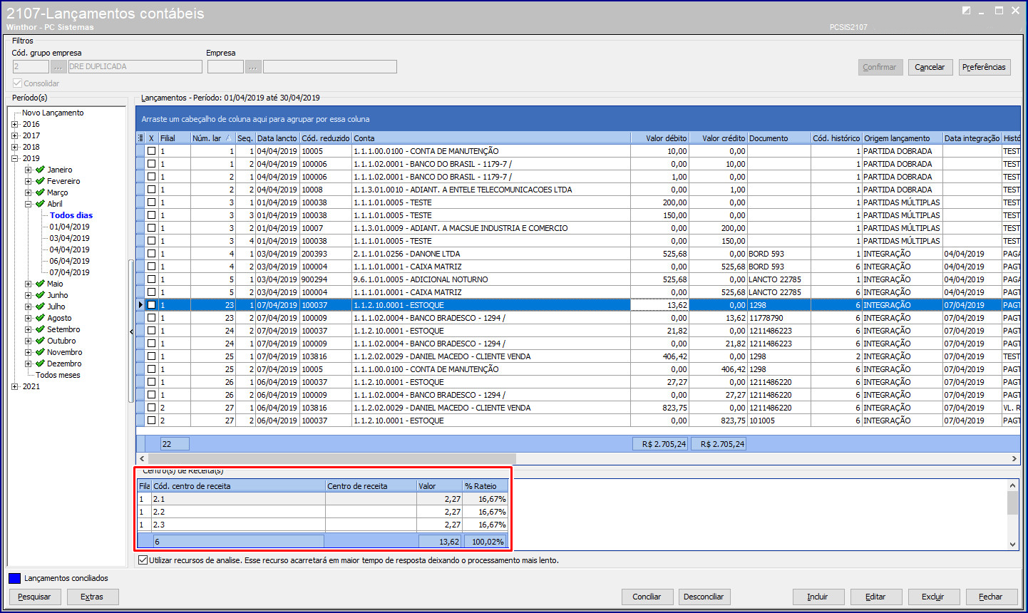Click current row indicator arrow on ESTOQUE row

[x=140, y=305]
